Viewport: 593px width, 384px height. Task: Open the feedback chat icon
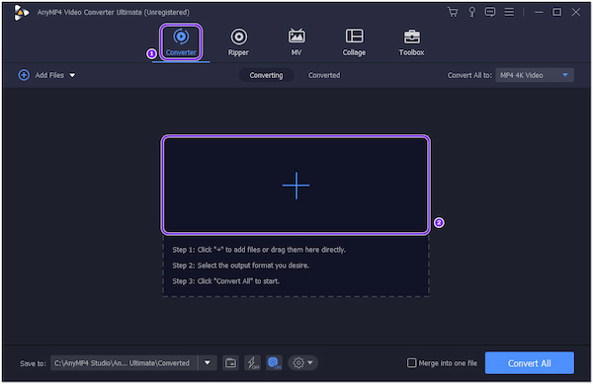point(490,12)
